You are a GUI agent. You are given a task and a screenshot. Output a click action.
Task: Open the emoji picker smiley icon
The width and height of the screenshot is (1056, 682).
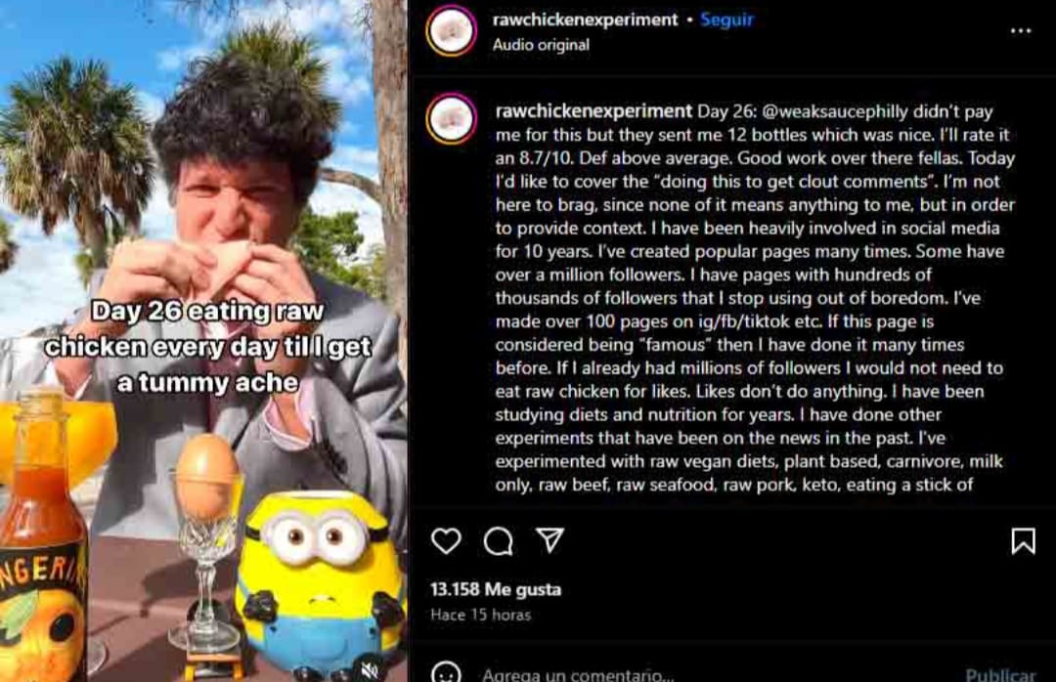(446, 673)
